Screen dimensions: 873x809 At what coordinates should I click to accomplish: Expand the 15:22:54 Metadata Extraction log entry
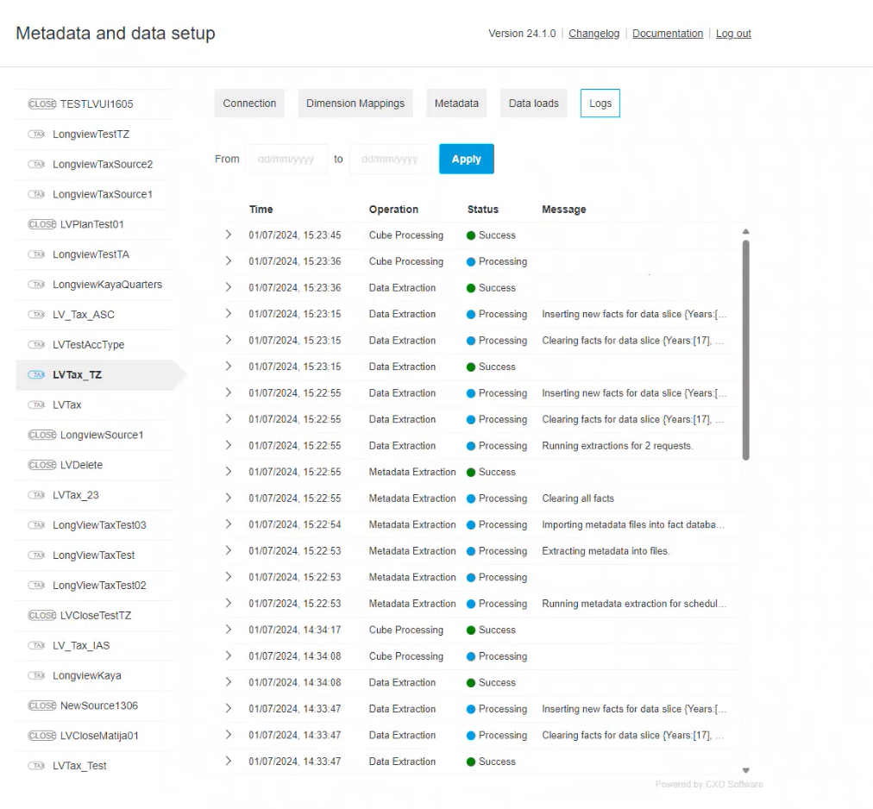229,524
